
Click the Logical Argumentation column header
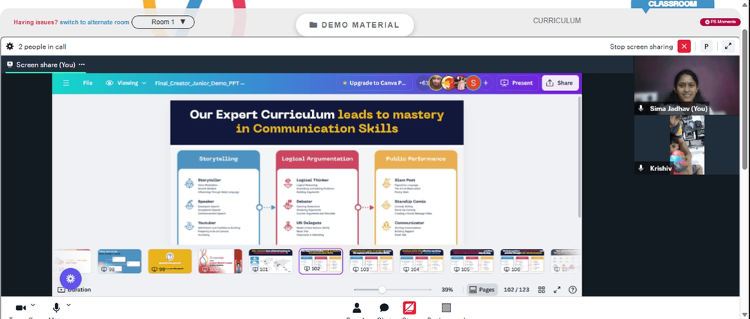pyautogui.click(x=316, y=158)
